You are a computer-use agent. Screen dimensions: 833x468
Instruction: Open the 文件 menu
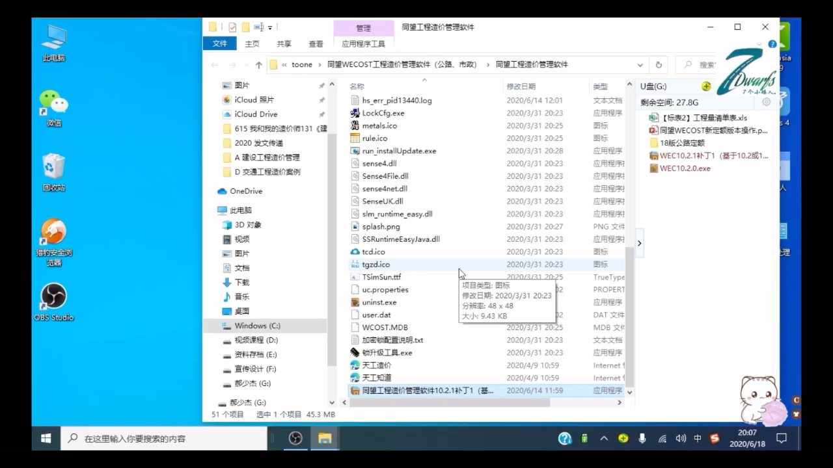[x=219, y=44]
